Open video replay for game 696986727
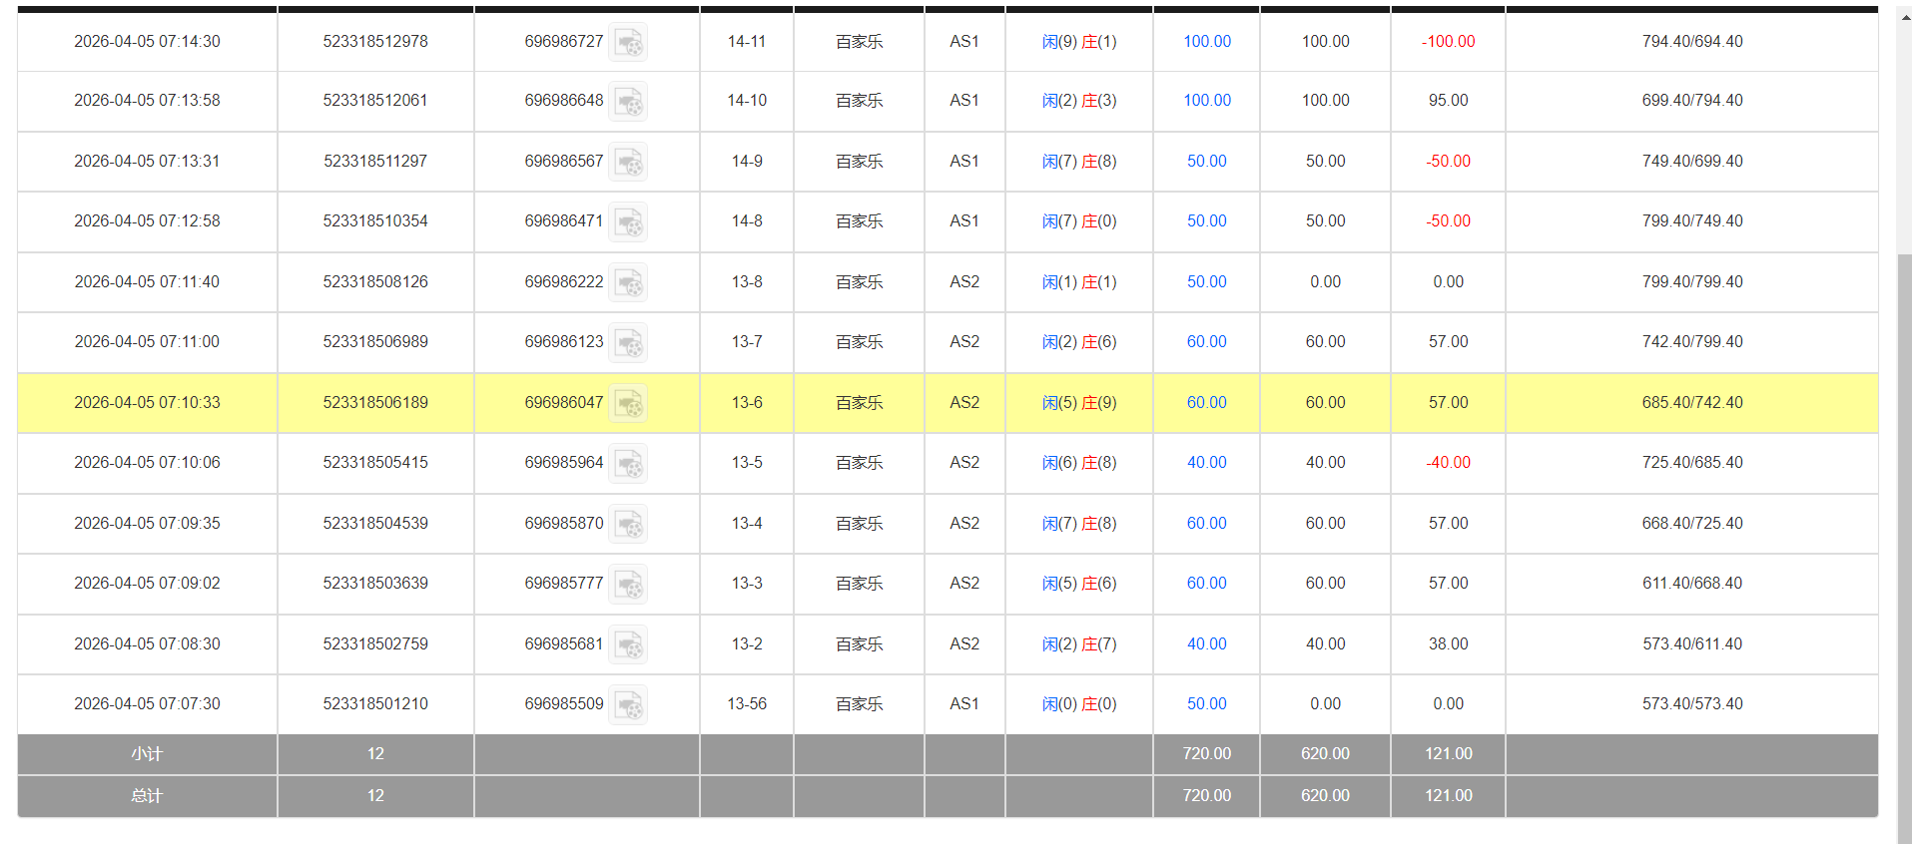This screenshot has width=1912, height=844. [629, 43]
